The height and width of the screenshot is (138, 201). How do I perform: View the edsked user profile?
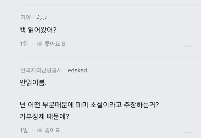pyautogui.click(x=77, y=70)
